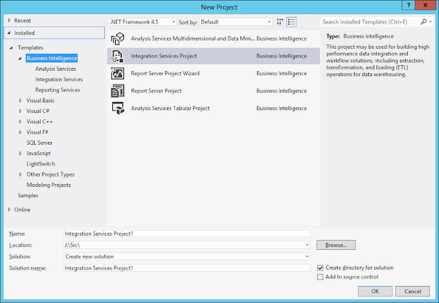Screen dimensions: 439x303
Task: Click the Search Installed Templates field
Action: [x=370, y=22]
